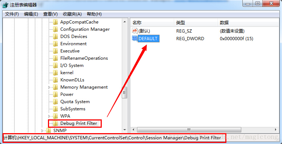
Task: Click the Memory Management folder icon
Action: (x=55, y=87)
